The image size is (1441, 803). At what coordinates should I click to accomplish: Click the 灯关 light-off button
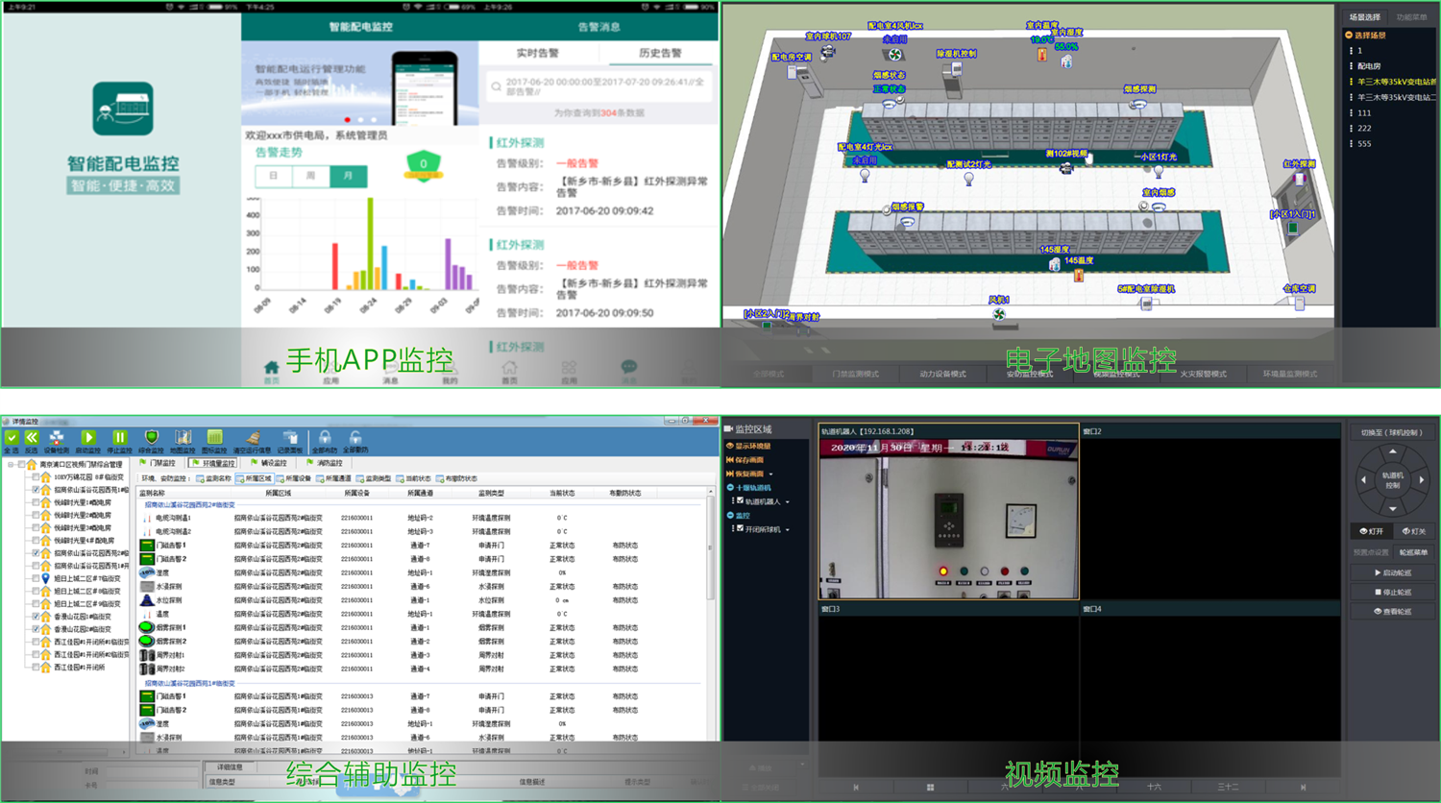click(x=1414, y=531)
